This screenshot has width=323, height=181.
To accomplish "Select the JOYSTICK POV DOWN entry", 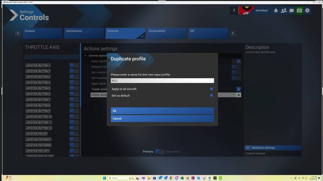I will click(38, 145).
